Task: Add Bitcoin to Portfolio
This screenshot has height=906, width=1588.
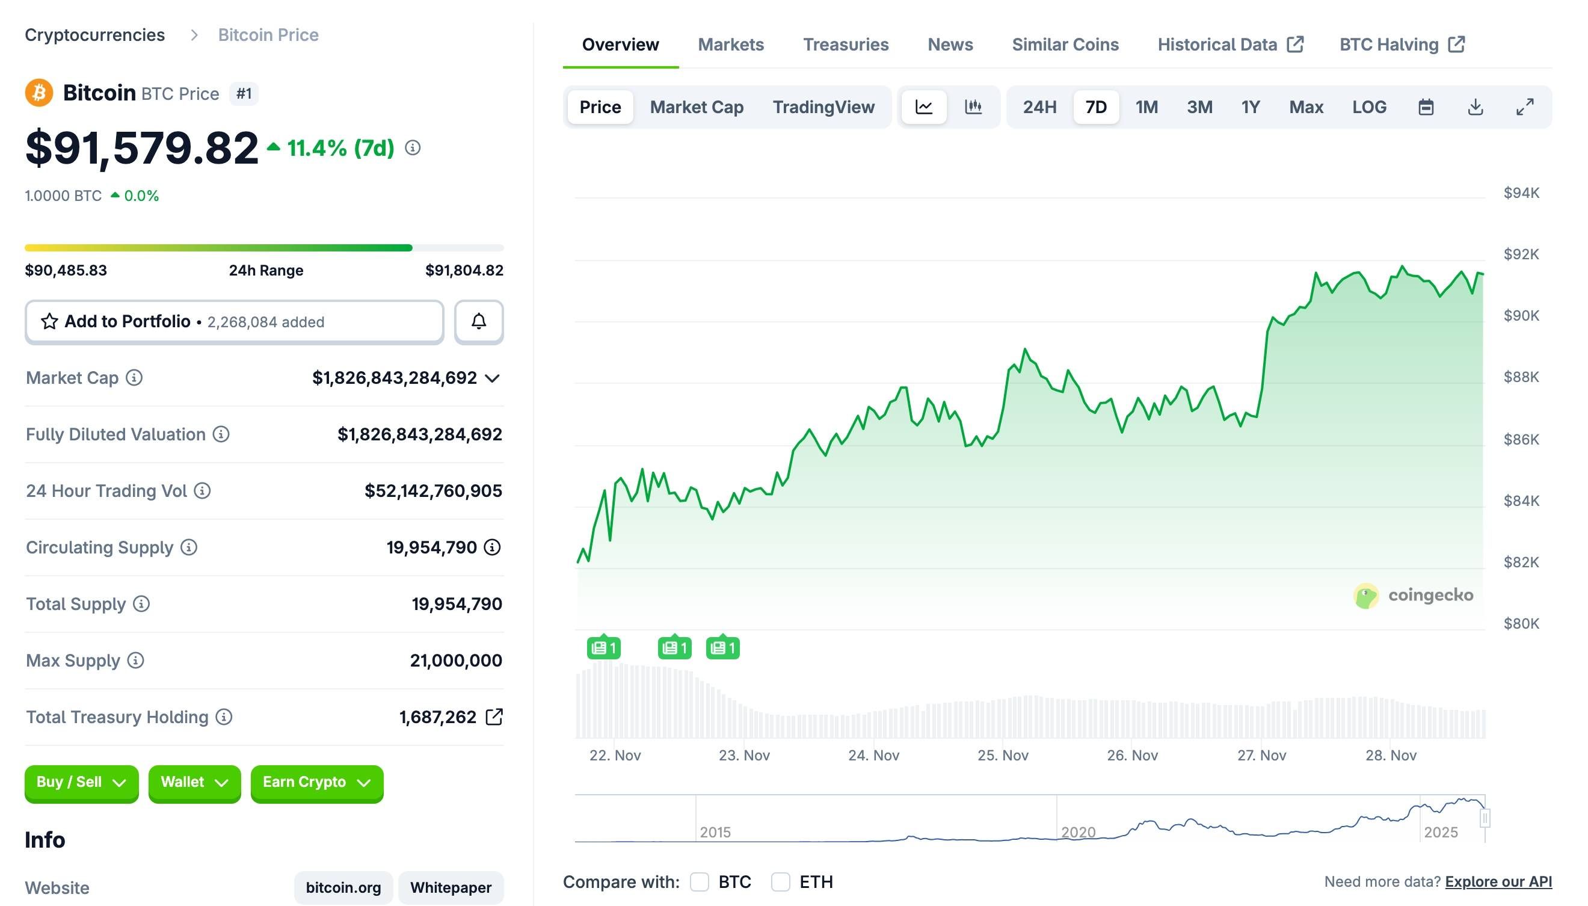Action: [127, 322]
